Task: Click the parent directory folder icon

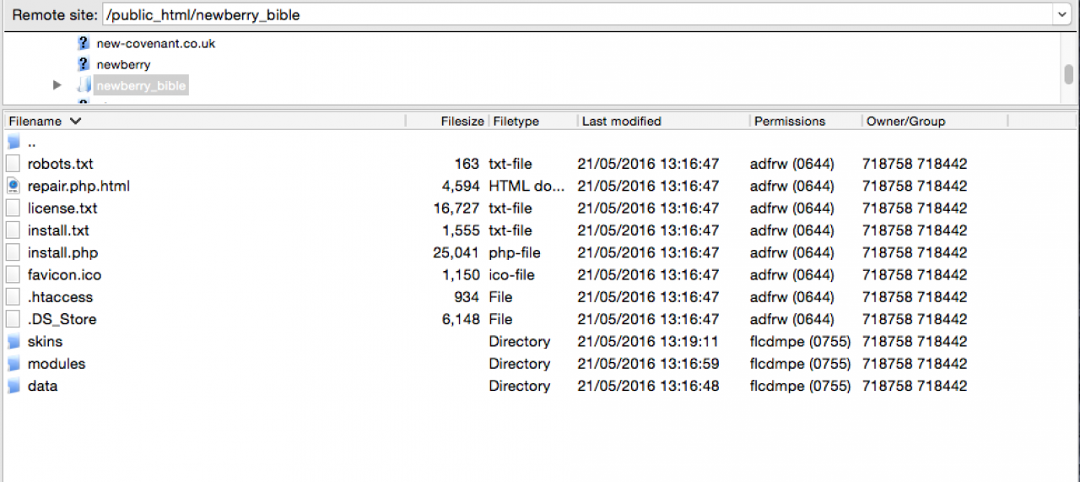Action: [x=13, y=143]
